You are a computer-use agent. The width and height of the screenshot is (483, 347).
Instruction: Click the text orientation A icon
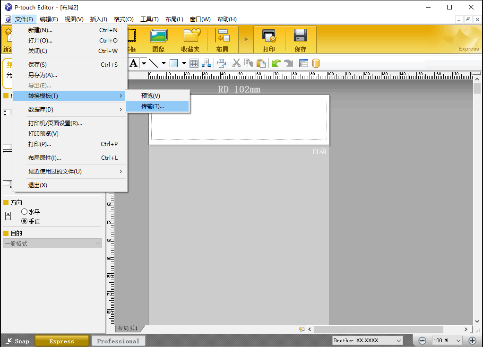click(9, 216)
